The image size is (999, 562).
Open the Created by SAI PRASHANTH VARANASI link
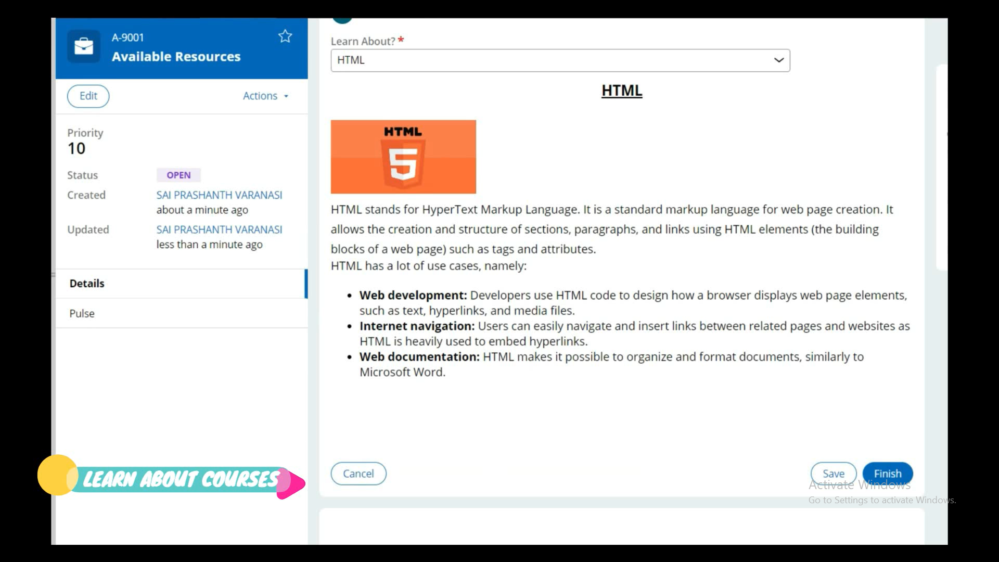click(219, 195)
